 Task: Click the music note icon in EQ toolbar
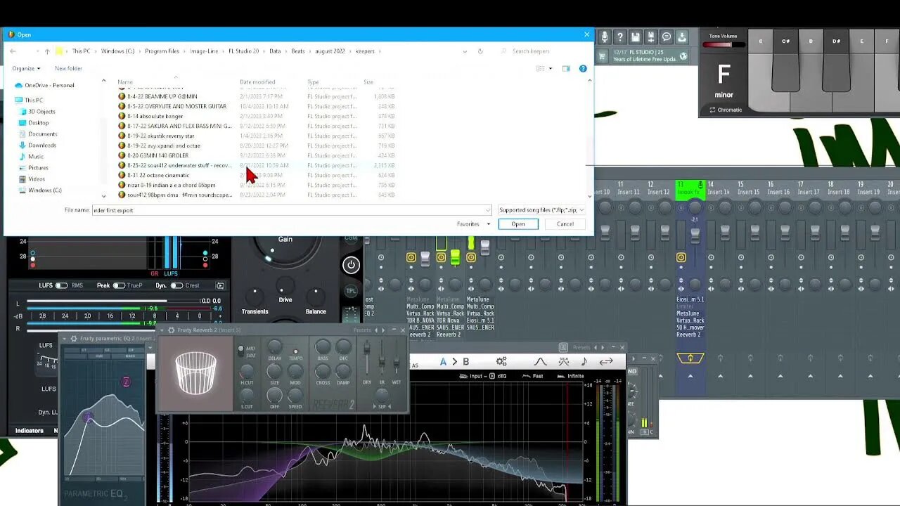click(x=584, y=361)
